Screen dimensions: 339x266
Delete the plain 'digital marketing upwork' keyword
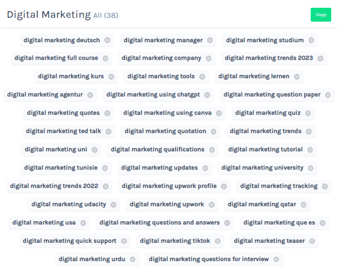click(212, 204)
